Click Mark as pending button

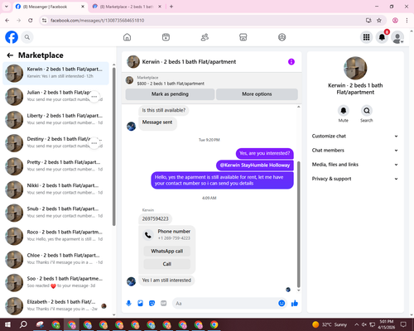pos(170,94)
